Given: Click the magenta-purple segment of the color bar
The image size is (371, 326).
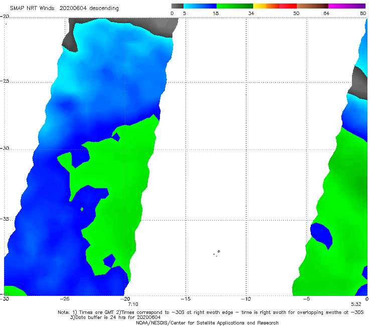Looking at the screenshot, I should 347,6.
